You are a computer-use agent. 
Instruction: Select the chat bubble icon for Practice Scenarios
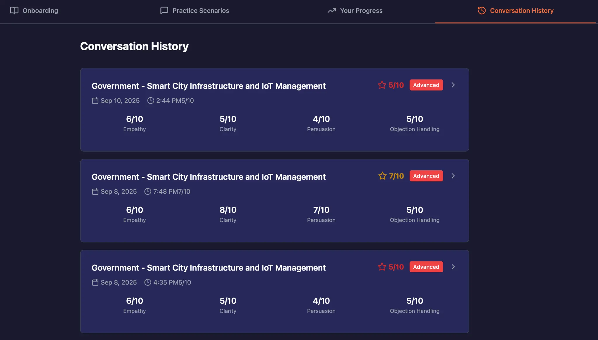click(164, 11)
